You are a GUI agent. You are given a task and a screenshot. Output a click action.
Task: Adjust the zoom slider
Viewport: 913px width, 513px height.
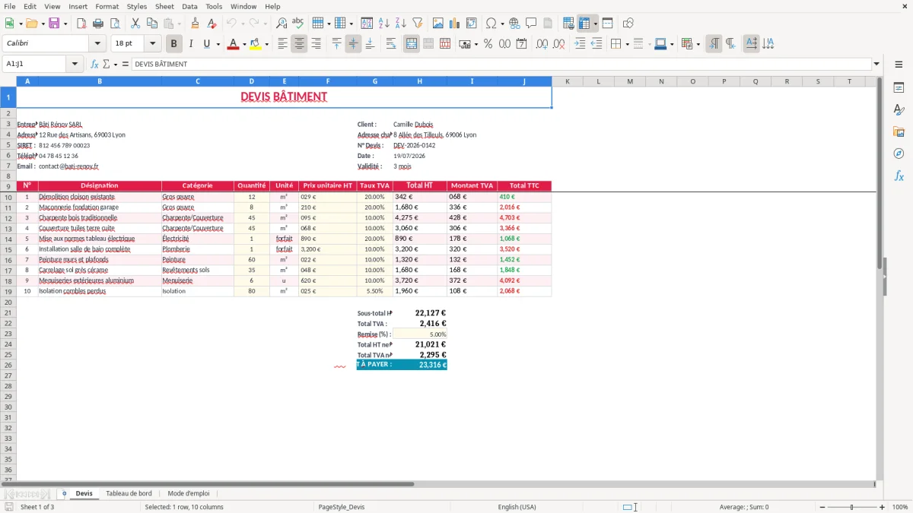coord(851,507)
